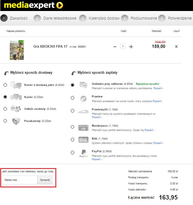Image resolution: width=193 pixels, height=205 pixels.
Task: Remove FIFA 17 with the X icon
Action: click(x=176, y=47)
